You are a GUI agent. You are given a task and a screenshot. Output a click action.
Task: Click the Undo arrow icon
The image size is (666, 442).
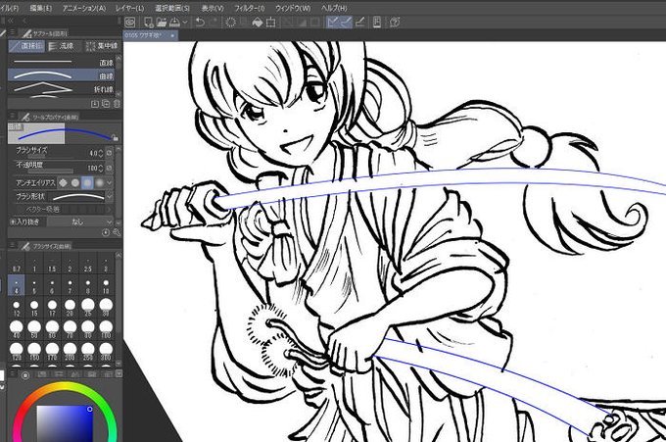pos(200,23)
